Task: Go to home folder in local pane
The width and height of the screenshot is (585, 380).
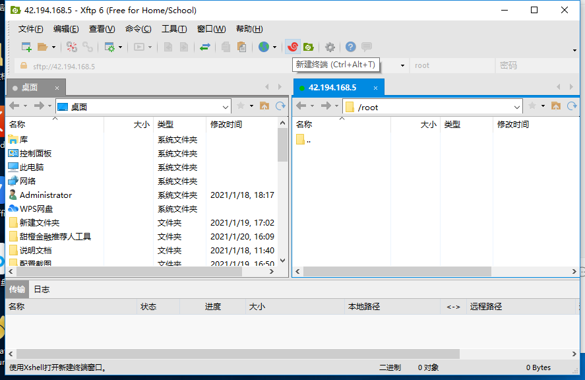Action: 264,106
